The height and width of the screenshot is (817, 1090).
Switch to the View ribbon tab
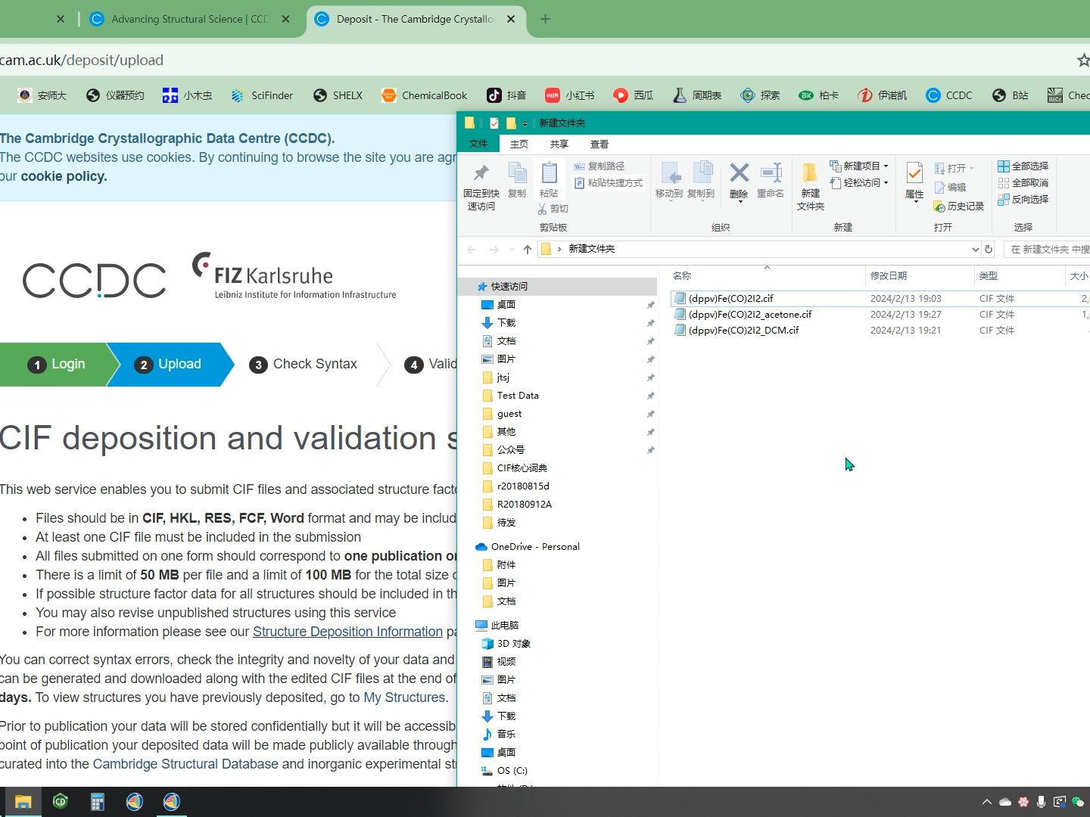tap(599, 144)
